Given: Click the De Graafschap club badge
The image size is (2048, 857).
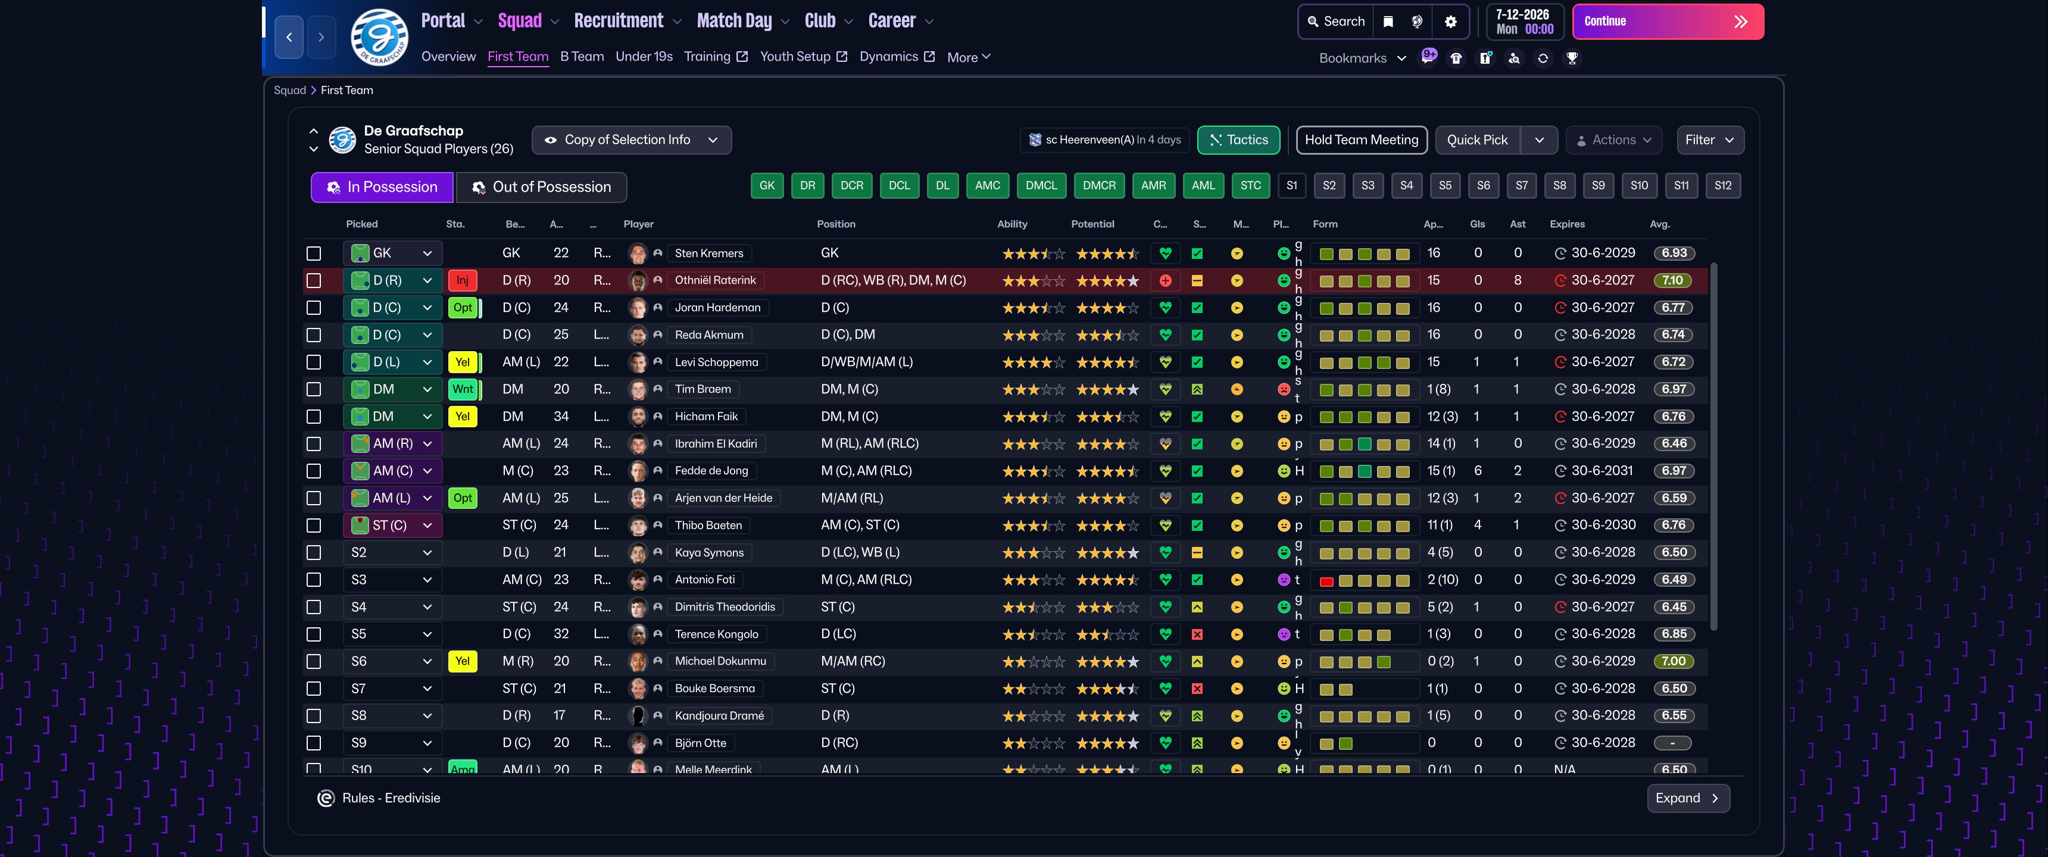Looking at the screenshot, I should 379,36.
